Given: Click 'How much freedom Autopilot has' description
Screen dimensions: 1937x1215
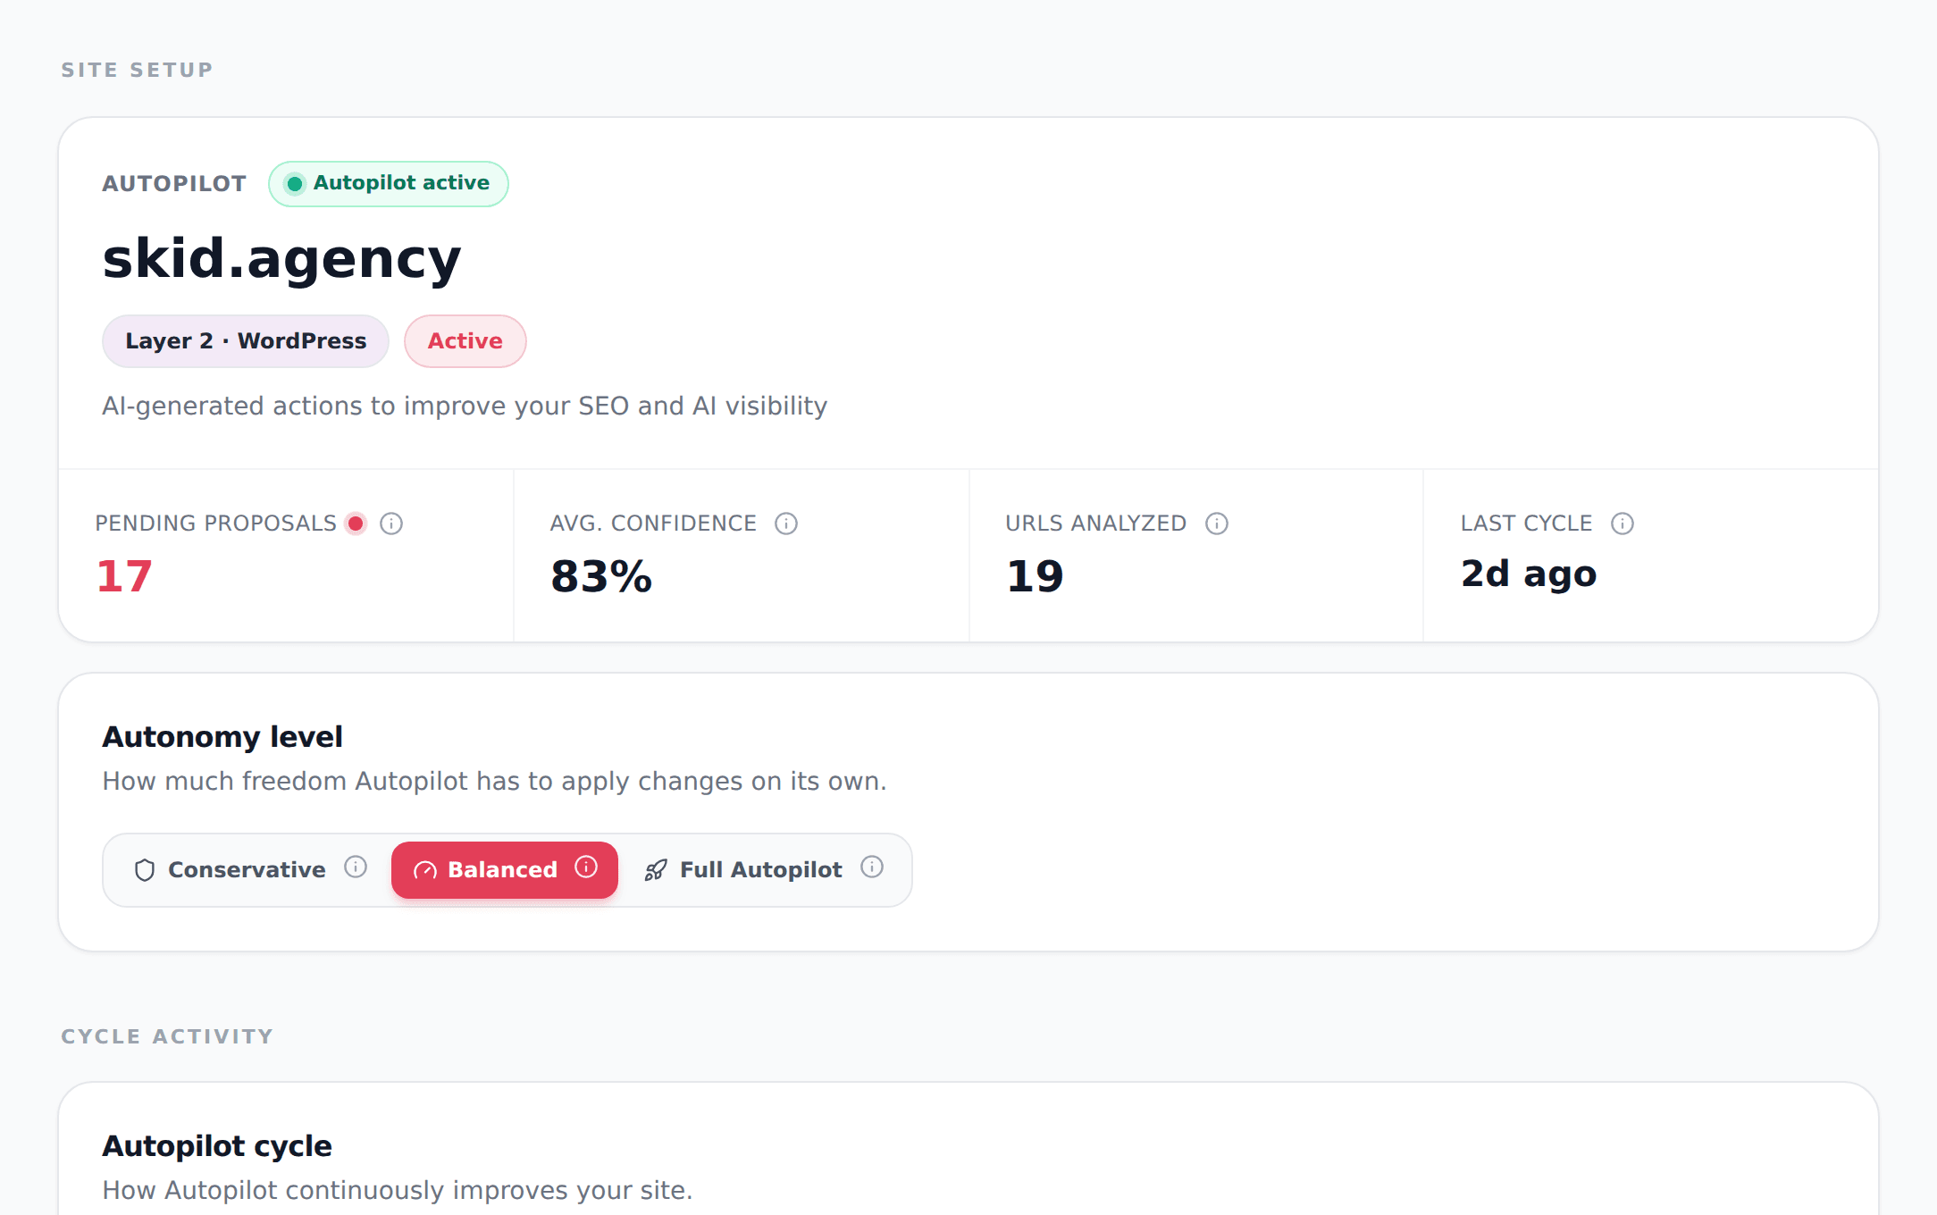Looking at the screenshot, I should click(494, 782).
